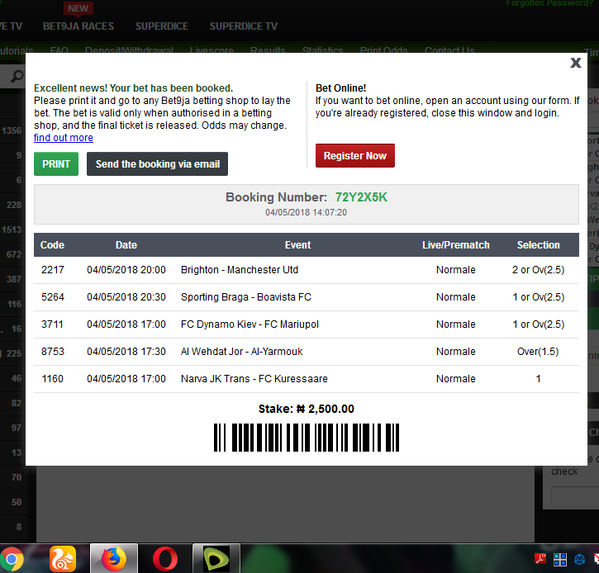This screenshot has width=599, height=573.
Task: Click the Live/Prematch column header
Action: coord(456,244)
